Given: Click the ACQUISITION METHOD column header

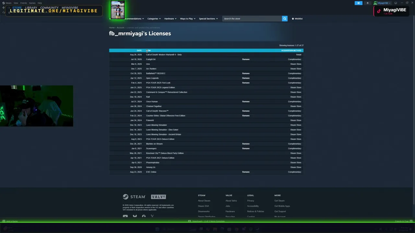Looking at the screenshot, I should click(291, 50).
